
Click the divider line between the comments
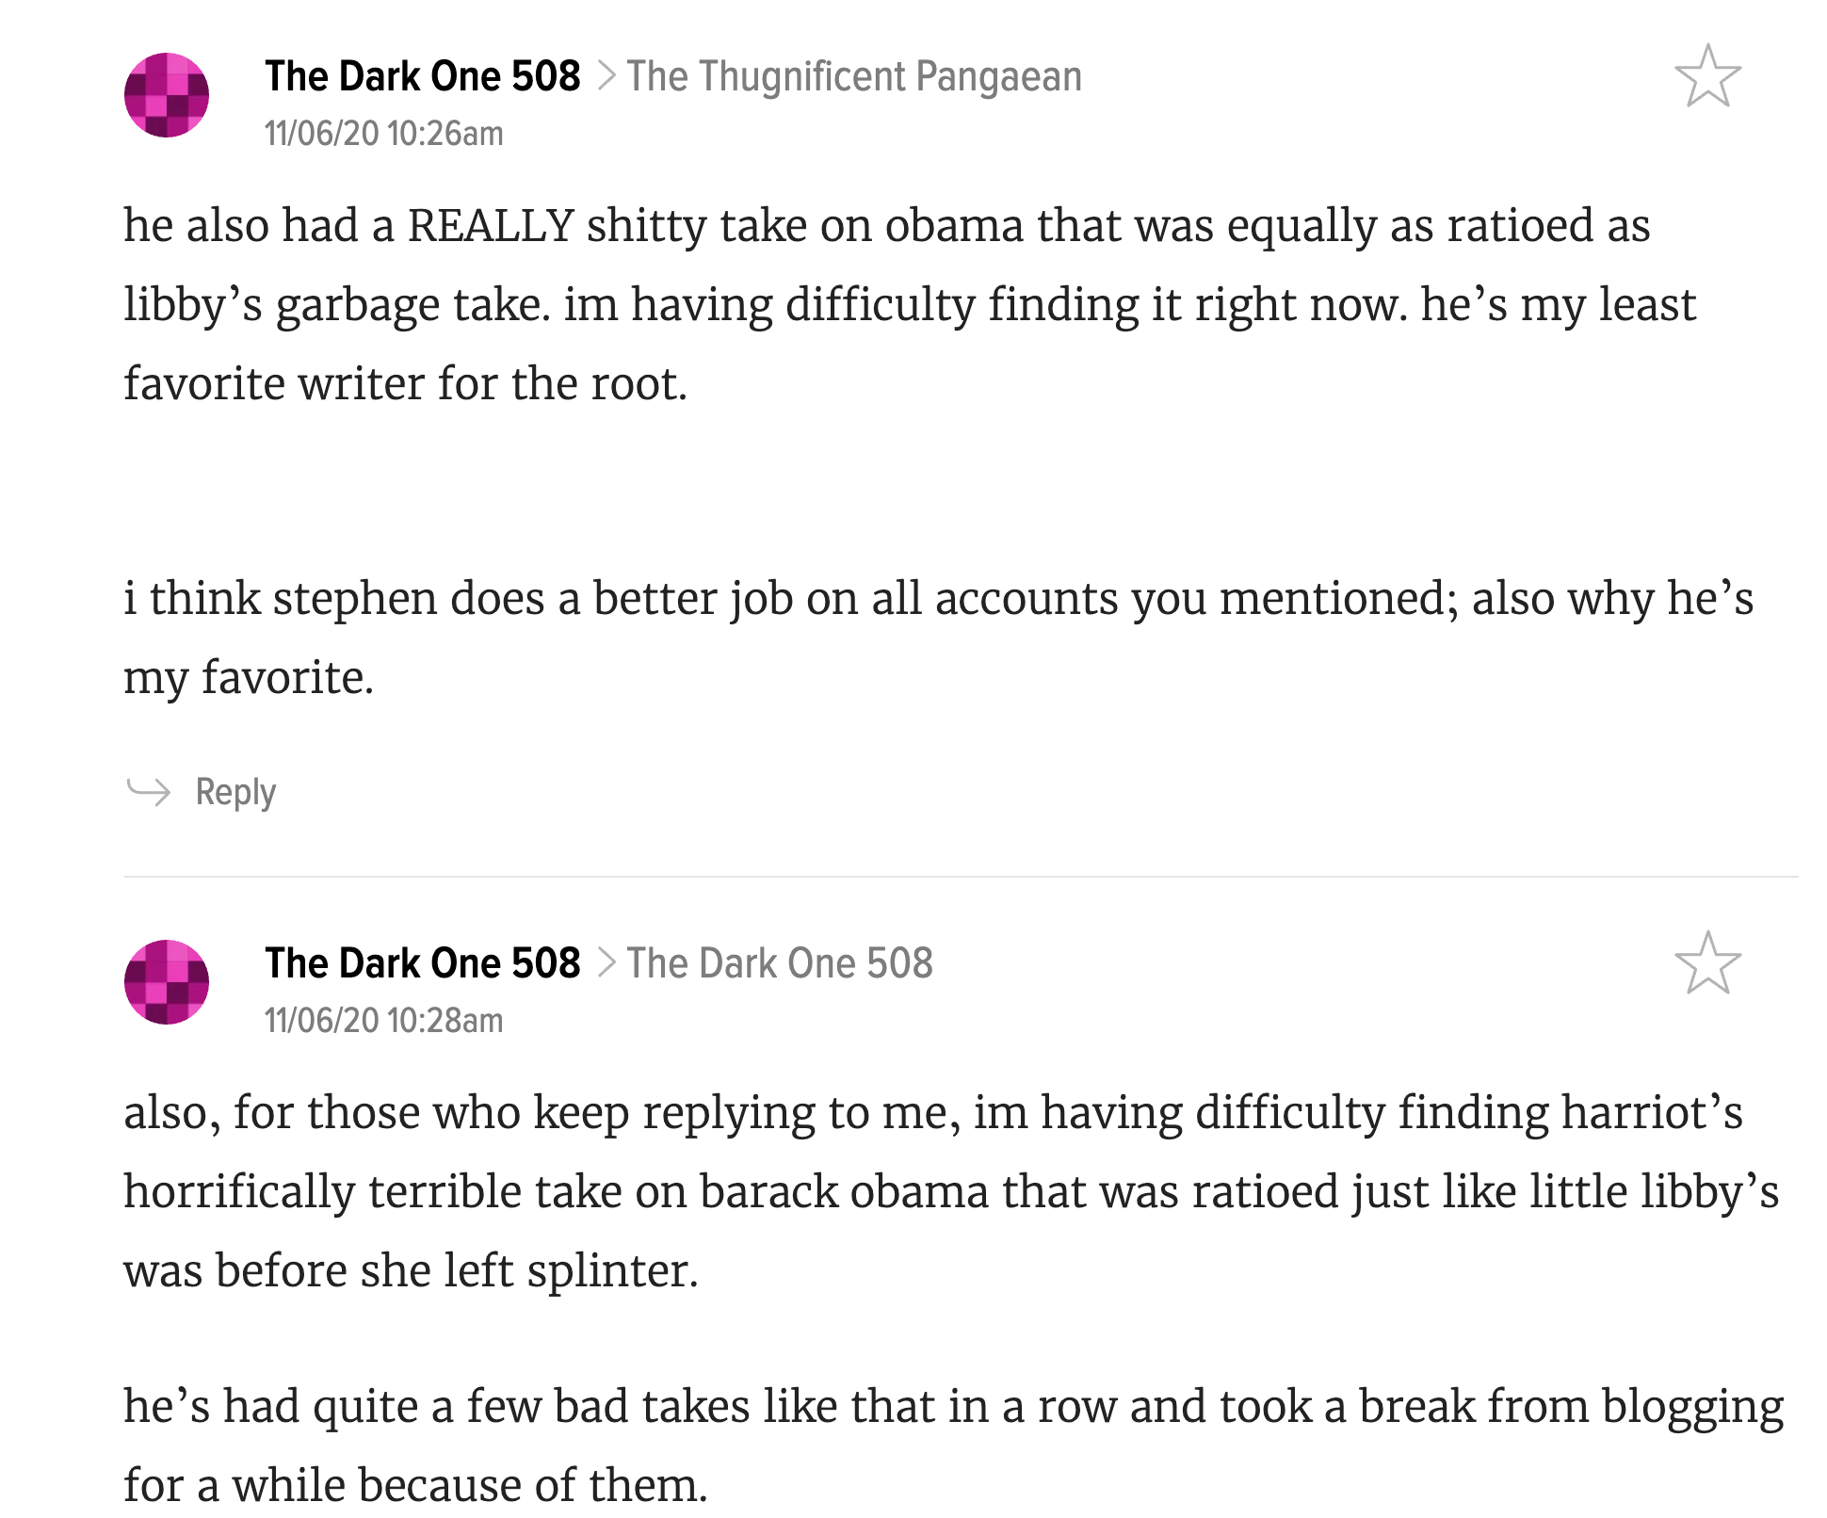pos(961,877)
